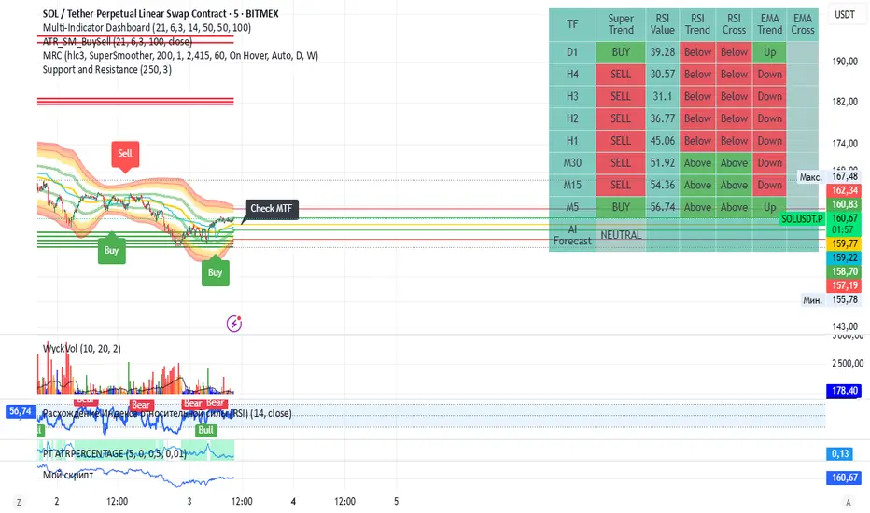Click the Check MTF tooltip label
This screenshot has height=513, width=870.
tap(272, 209)
